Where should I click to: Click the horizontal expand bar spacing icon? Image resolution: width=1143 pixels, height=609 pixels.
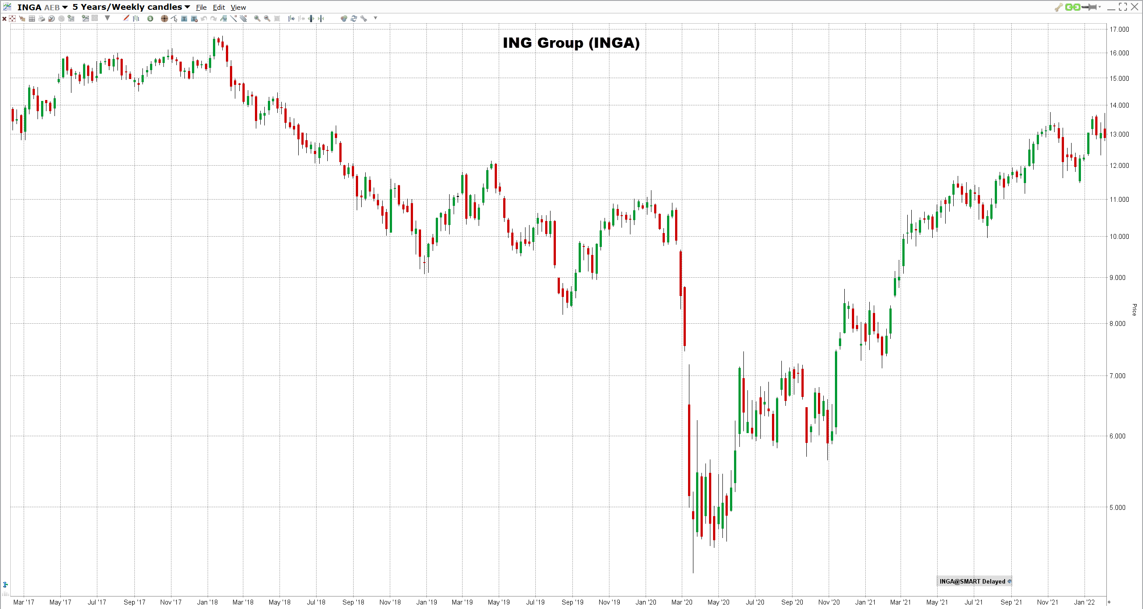point(311,18)
